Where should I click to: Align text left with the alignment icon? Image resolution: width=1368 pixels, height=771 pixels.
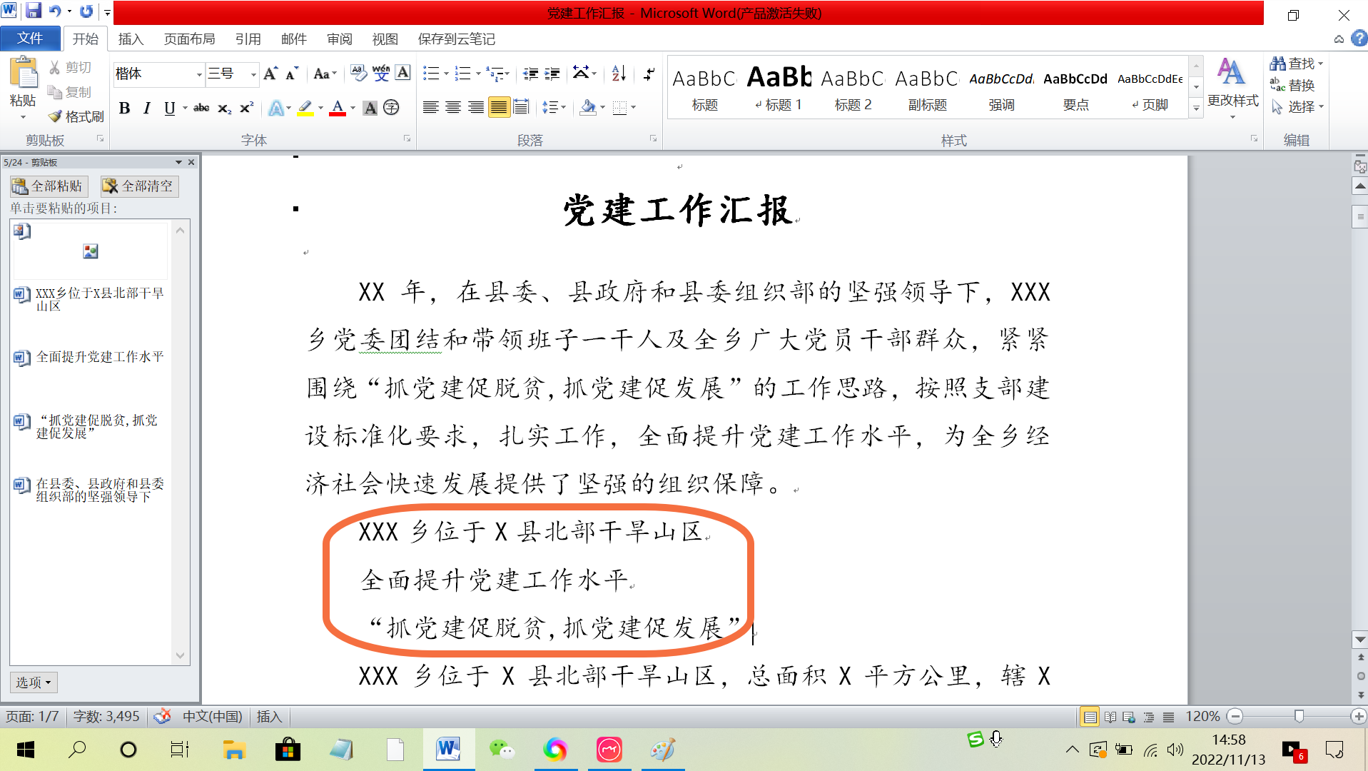pos(430,108)
